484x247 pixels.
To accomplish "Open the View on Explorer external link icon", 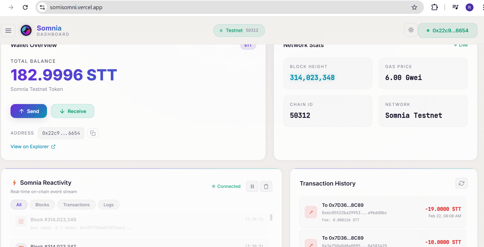I will (53, 146).
